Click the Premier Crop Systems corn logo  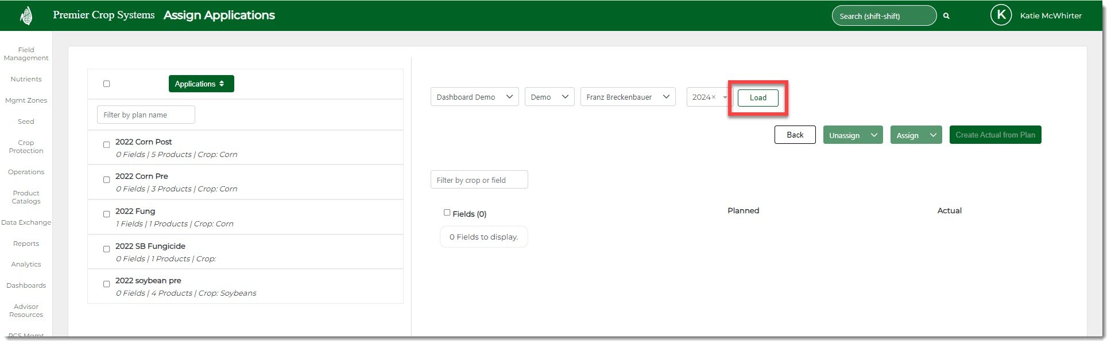coord(26,15)
